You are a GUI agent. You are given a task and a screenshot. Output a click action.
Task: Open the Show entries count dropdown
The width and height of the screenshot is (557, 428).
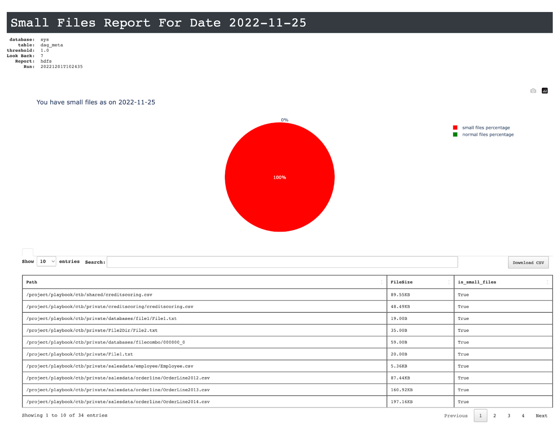coord(46,261)
